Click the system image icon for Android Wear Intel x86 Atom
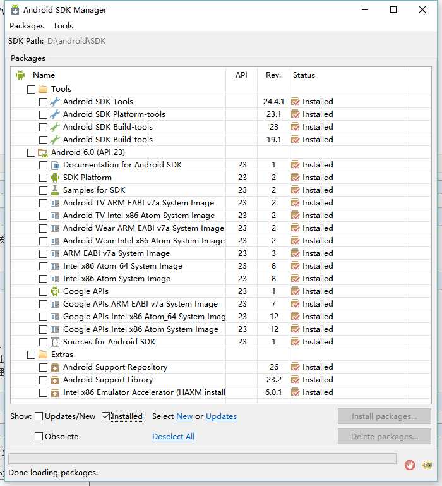The height and width of the screenshot is (486, 442). [x=55, y=241]
